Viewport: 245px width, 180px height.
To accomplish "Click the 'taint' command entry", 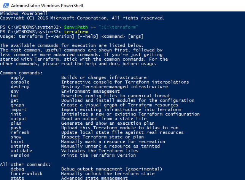I will tap(17, 141).
